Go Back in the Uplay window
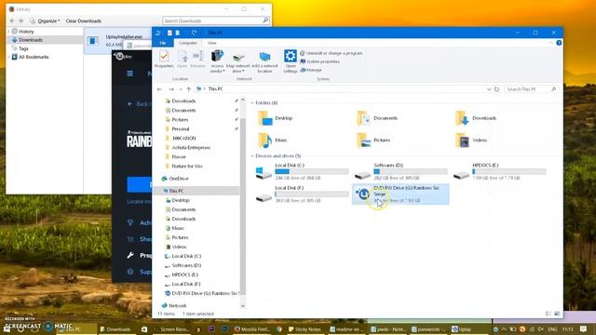The height and width of the screenshot is (335, 596). [x=139, y=103]
